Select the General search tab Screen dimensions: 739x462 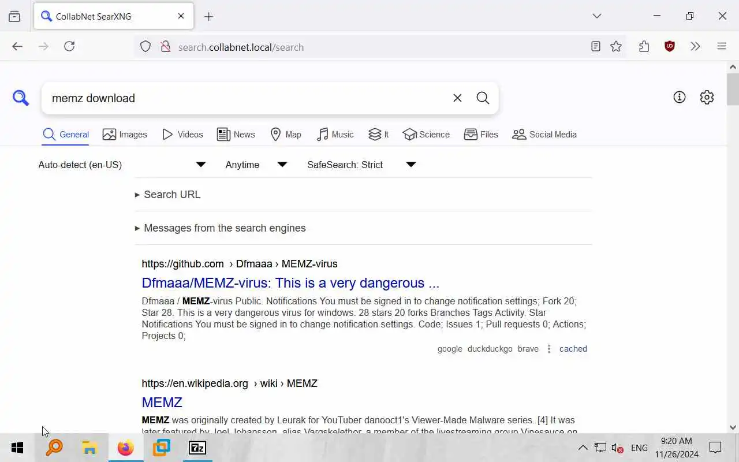[66, 135]
